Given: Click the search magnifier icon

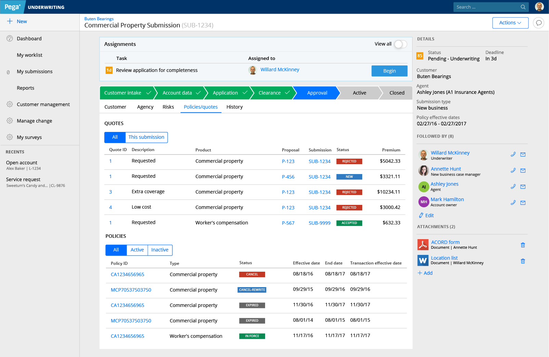Looking at the screenshot, I should tap(523, 7).
